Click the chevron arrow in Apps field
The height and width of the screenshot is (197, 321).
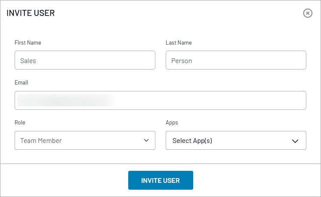[x=295, y=141]
